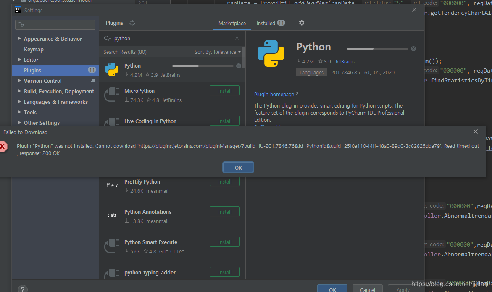The height and width of the screenshot is (292, 492).
Task: Click the MicroPython plugin icon
Action: [111, 95]
